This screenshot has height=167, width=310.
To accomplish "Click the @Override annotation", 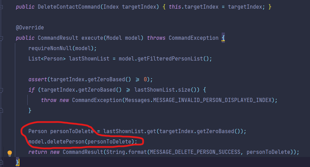I will point(30,28).
